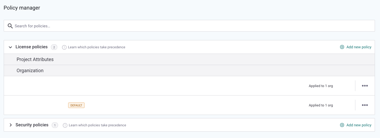Screen dimensions: 380x138
Task: Click the info icon beside License policies precedence
Action: coord(64,47)
